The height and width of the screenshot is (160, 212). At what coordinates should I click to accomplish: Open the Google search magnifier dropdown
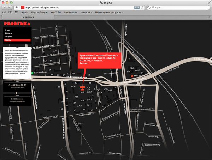pos(150,7)
